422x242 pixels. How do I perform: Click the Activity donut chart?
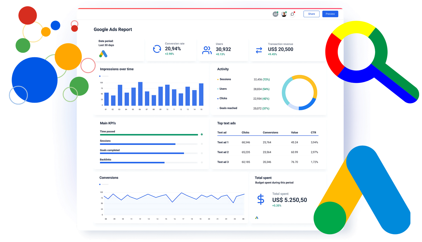[299, 93]
